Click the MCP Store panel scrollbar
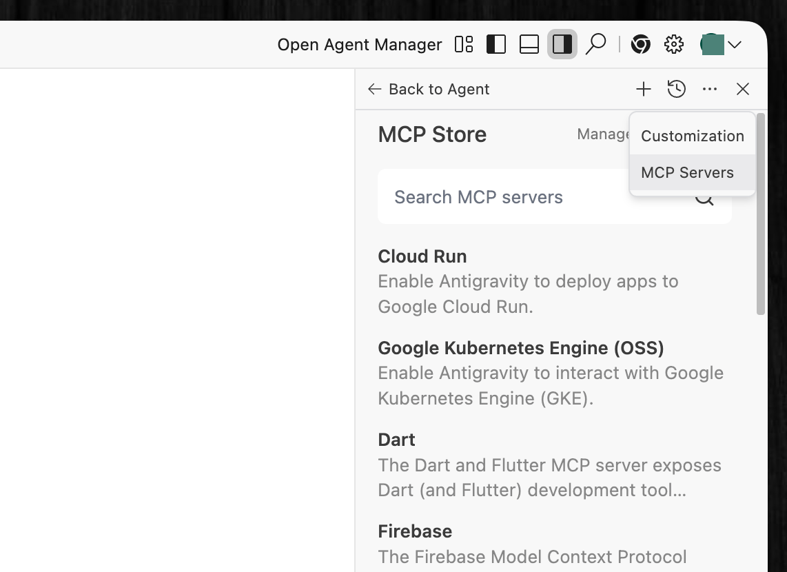 pyautogui.click(x=761, y=214)
